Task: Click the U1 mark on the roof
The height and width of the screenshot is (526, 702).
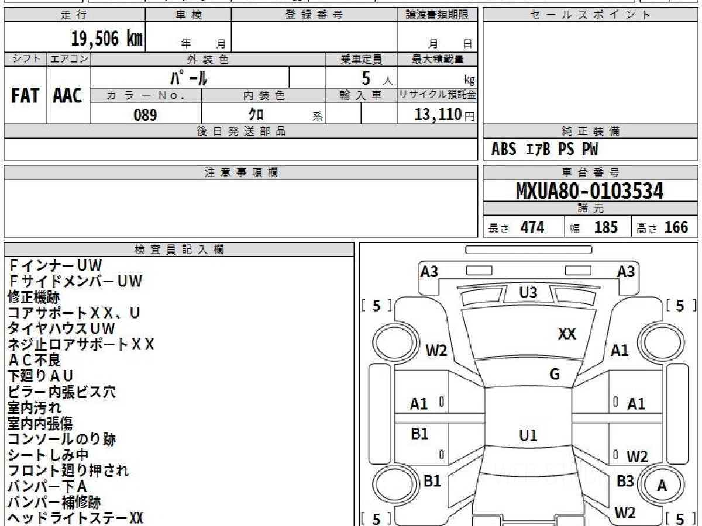Action: tap(528, 435)
